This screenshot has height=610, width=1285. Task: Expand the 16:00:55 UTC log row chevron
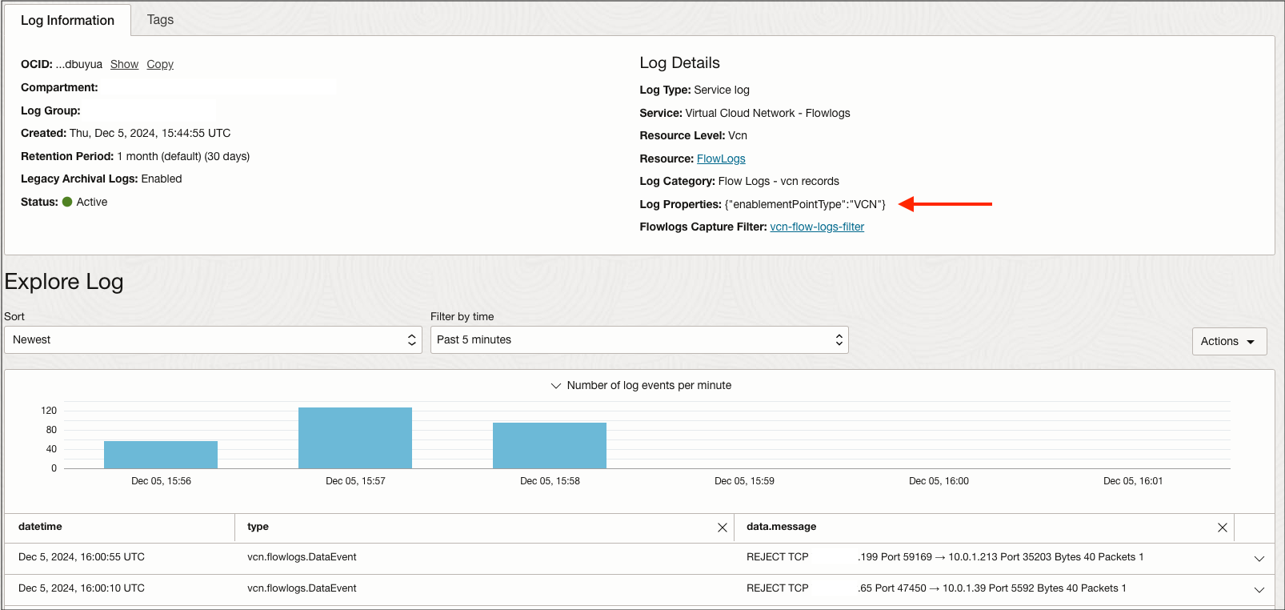coord(1259,559)
